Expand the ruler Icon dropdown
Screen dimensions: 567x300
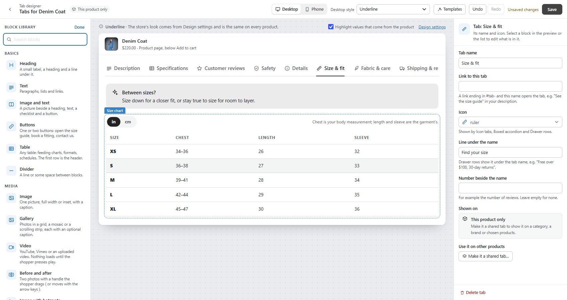coord(510,122)
